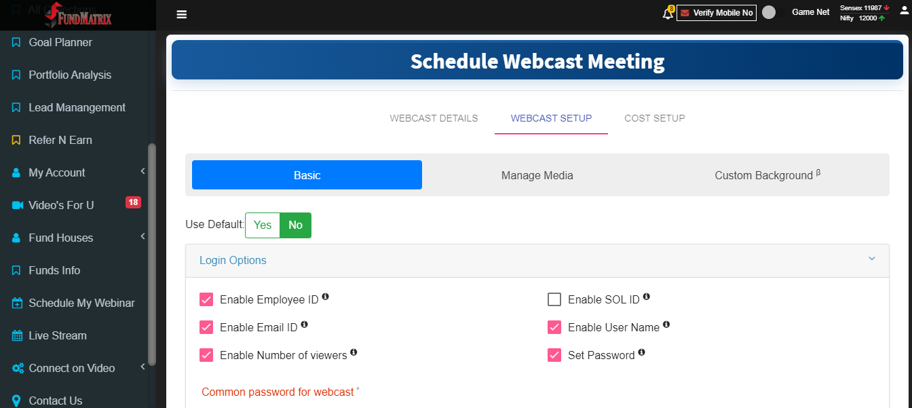Viewport: 912px width, 408px height.
Task: Click the Verify Mobile No button
Action: coord(717,13)
